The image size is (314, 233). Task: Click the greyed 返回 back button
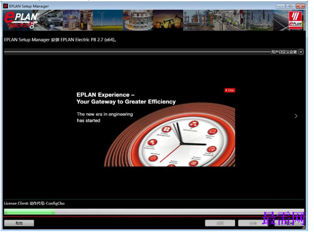[x=220, y=223]
